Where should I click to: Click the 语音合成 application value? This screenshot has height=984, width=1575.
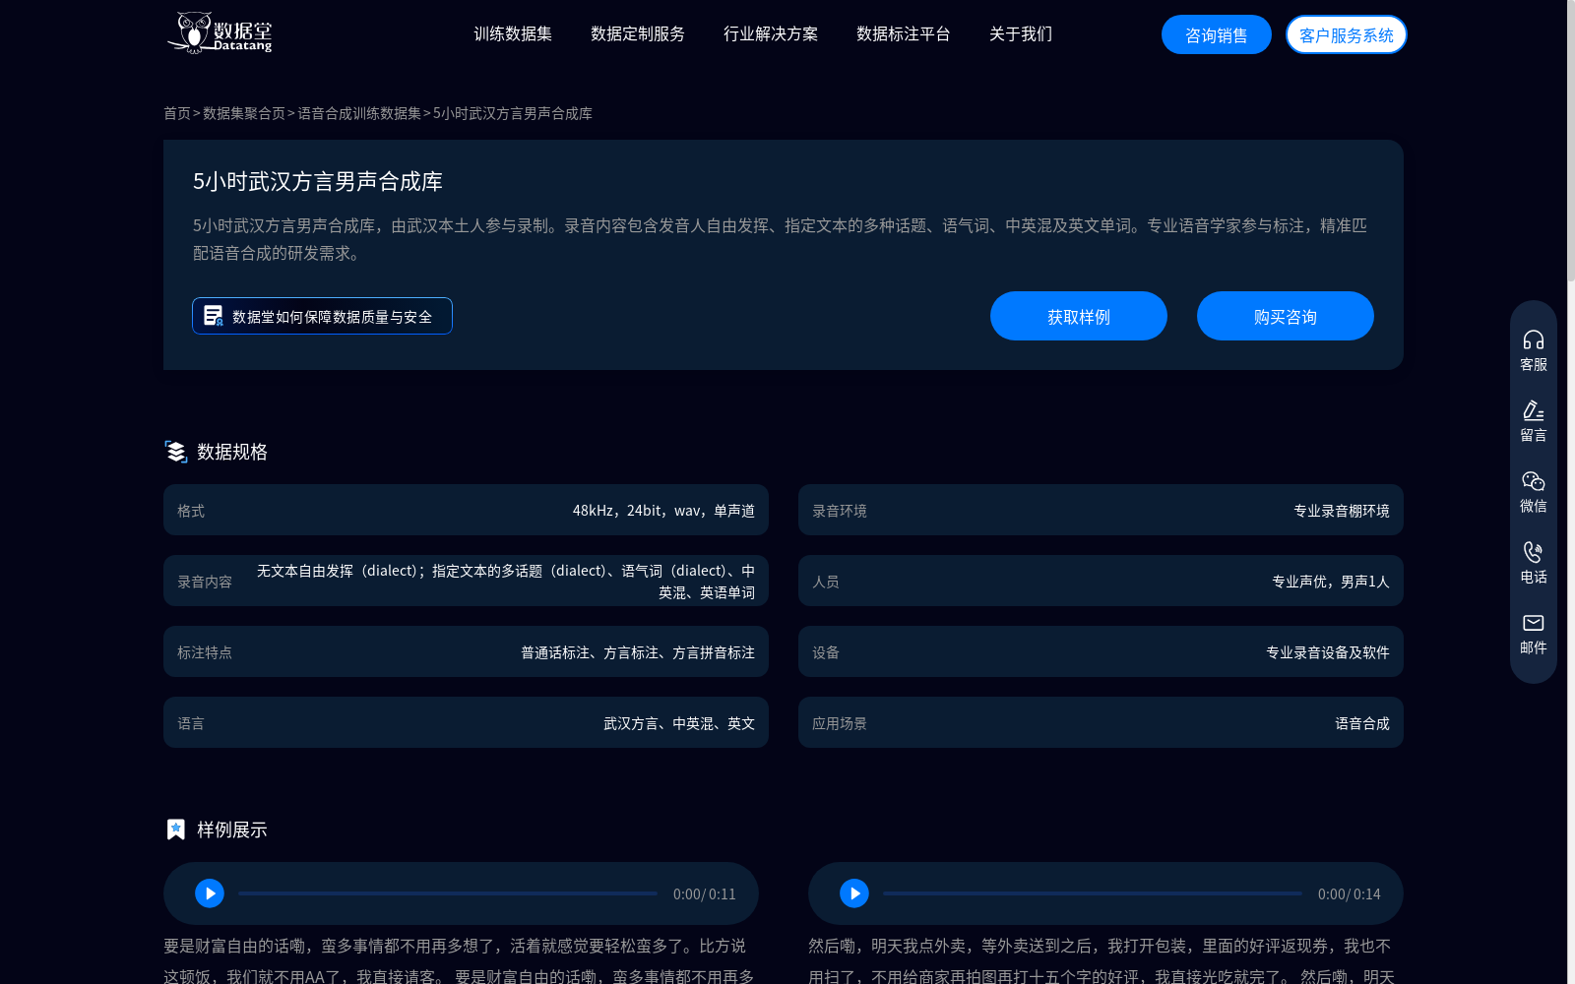tap(1362, 723)
